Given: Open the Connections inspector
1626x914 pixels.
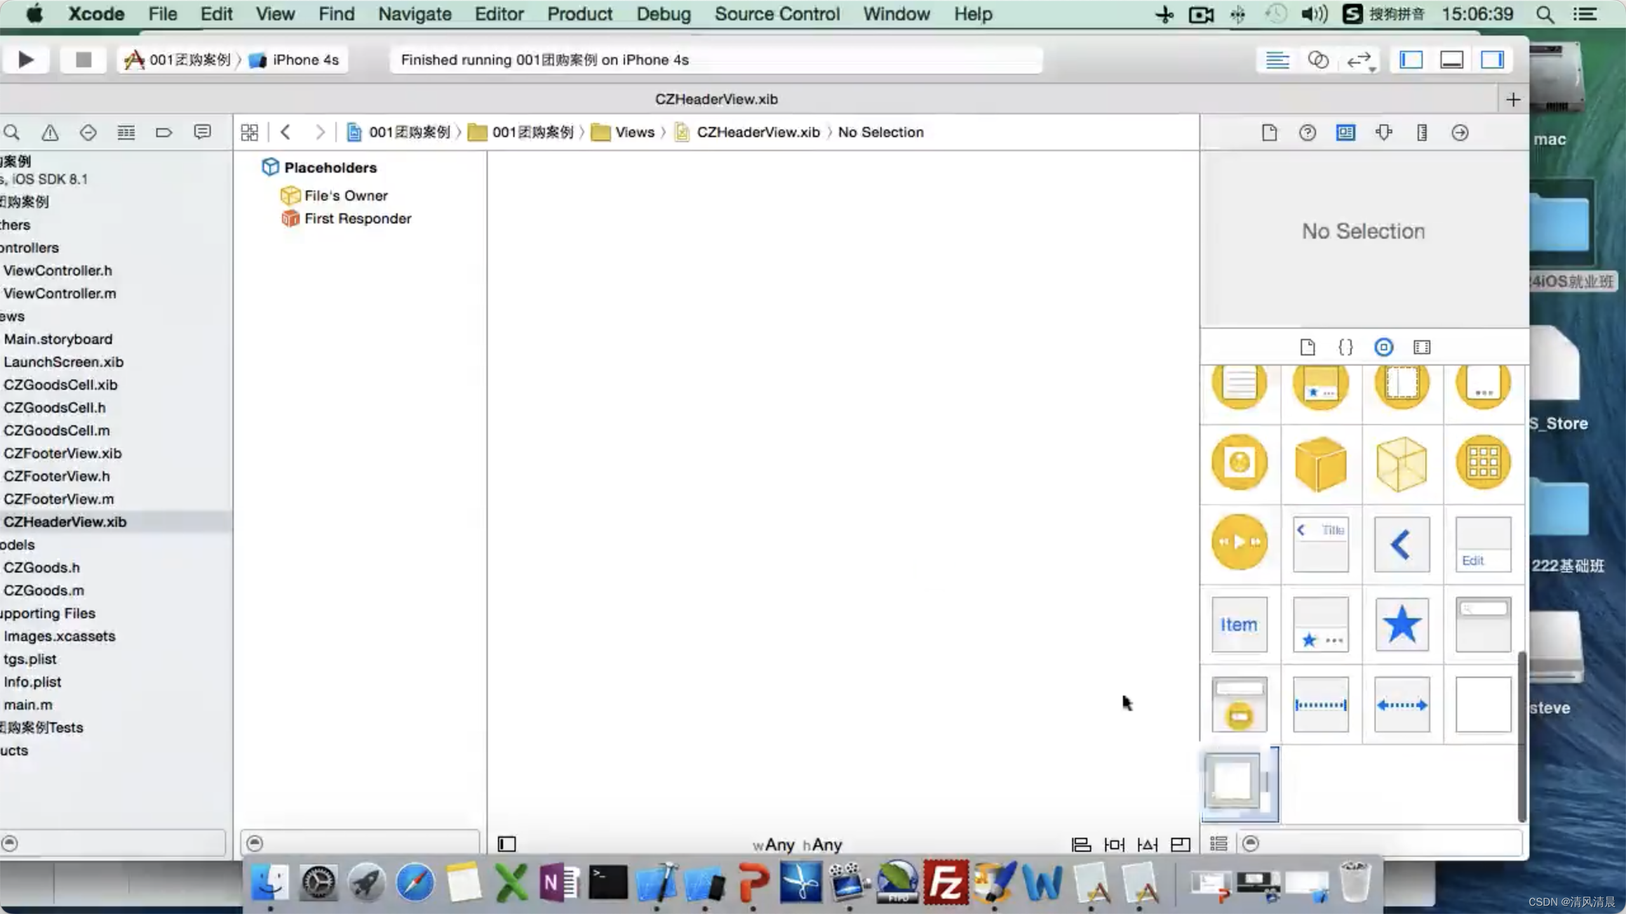Looking at the screenshot, I should click(1460, 133).
